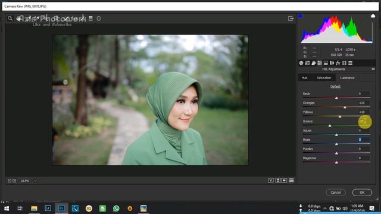Screen dimensions: 381x214
Task: Click the Reds value field
Action: pos(364,94)
